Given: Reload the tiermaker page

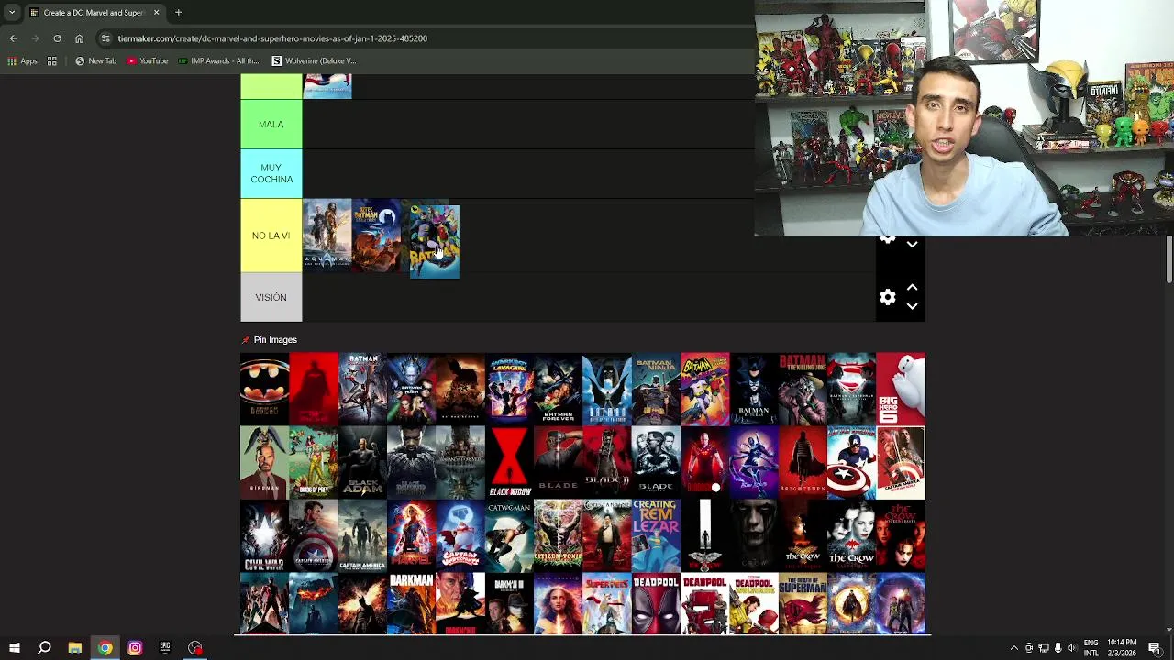Looking at the screenshot, I should coord(57,38).
